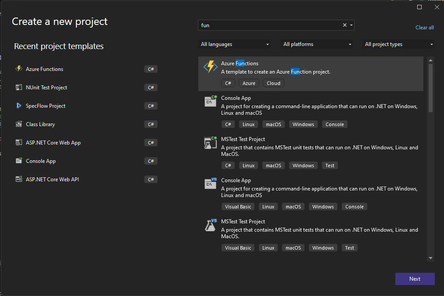Click the Visual Basic Console App icon
Image resolution: width=444 pixels, height=296 pixels.
point(211,183)
